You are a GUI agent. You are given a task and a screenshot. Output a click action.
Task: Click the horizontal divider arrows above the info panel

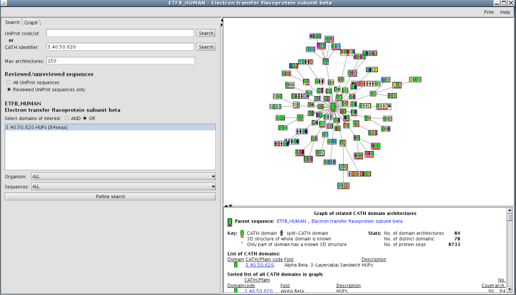[x=226, y=206]
